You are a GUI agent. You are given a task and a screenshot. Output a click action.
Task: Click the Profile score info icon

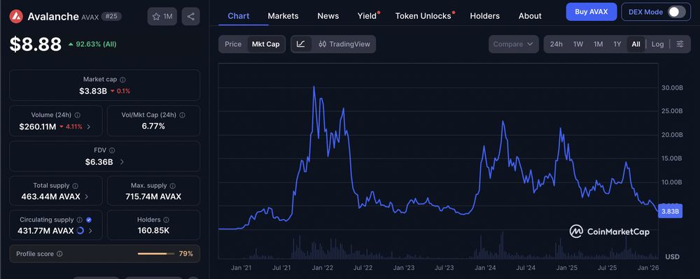(59, 254)
